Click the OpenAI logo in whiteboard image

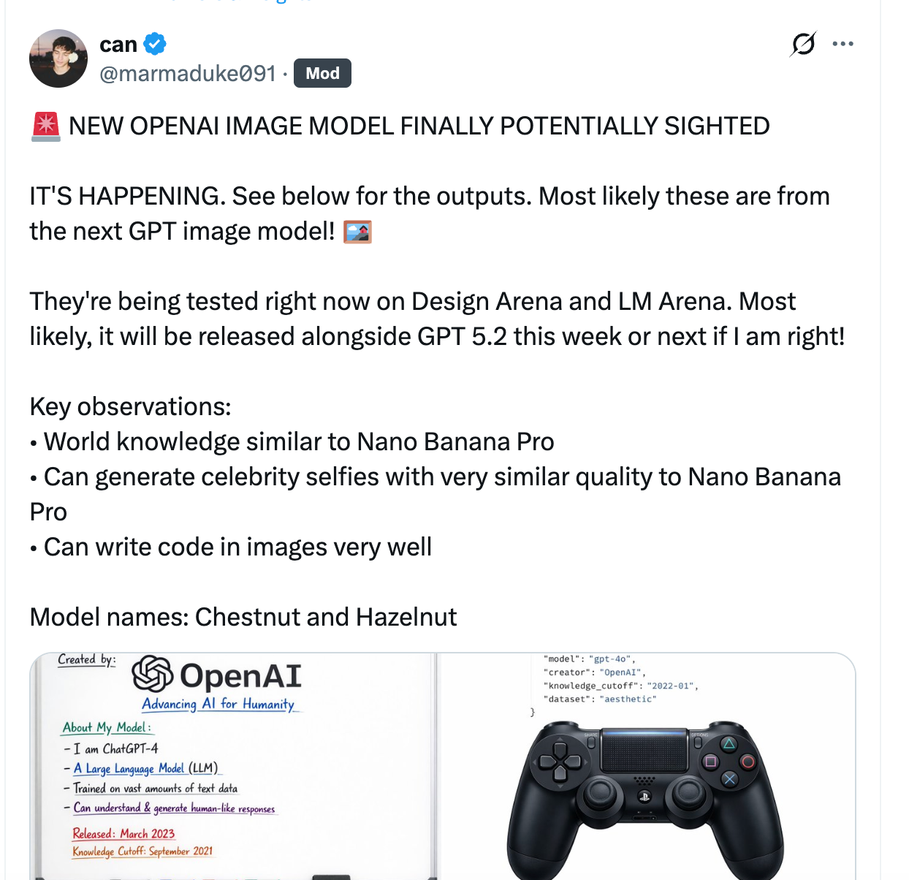tap(153, 674)
